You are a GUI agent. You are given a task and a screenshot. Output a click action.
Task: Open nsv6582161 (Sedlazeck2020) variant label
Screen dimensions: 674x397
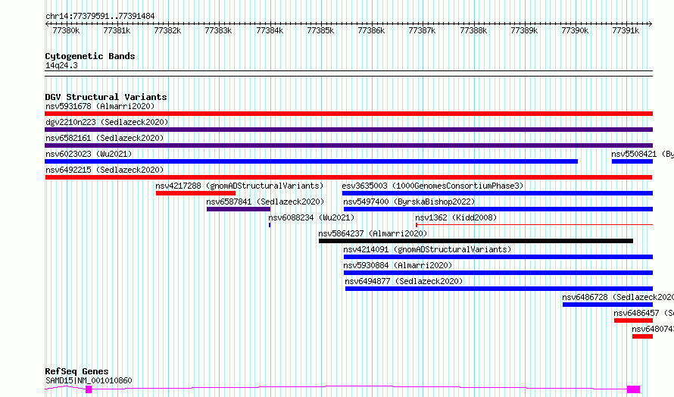[x=105, y=138]
